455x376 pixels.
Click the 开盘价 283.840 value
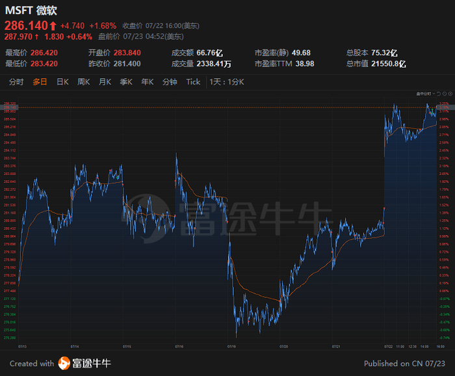click(x=127, y=53)
